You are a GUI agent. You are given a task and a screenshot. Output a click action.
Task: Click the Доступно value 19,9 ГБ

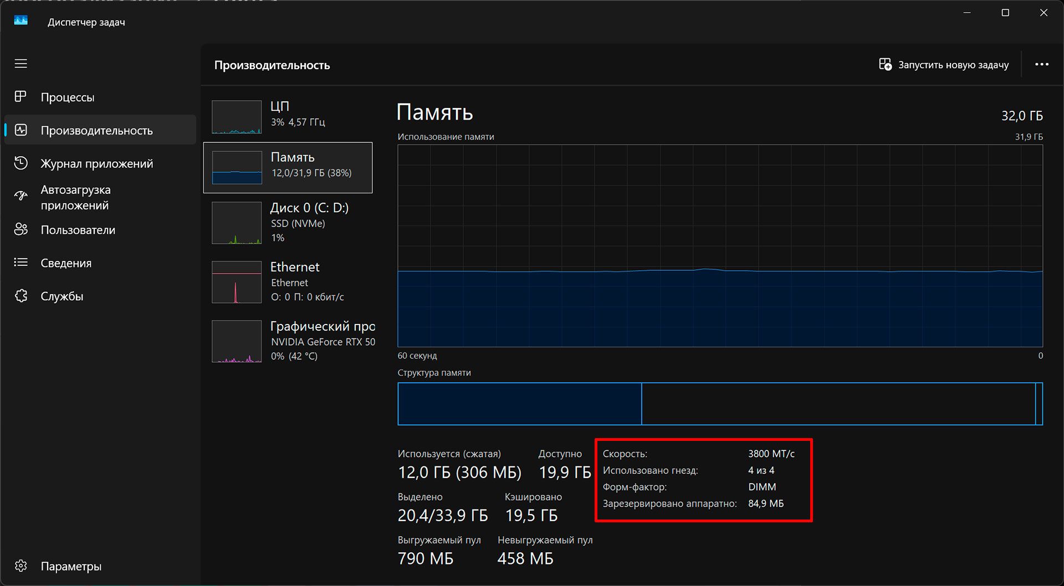point(565,472)
